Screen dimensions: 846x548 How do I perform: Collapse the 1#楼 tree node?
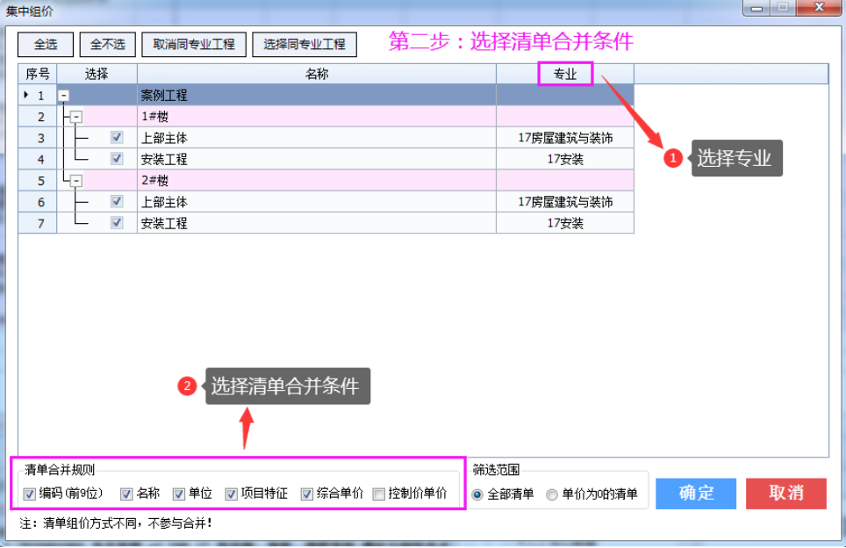[76, 117]
